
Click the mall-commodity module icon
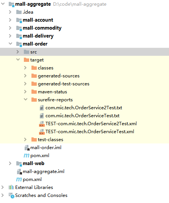coord(19,28)
